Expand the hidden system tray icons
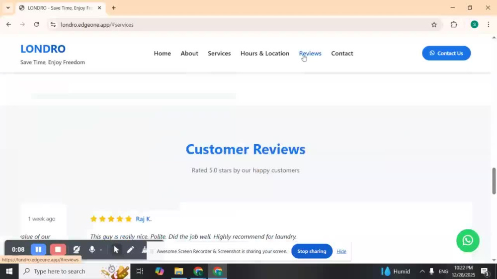The image size is (497, 279). pos(422,271)
